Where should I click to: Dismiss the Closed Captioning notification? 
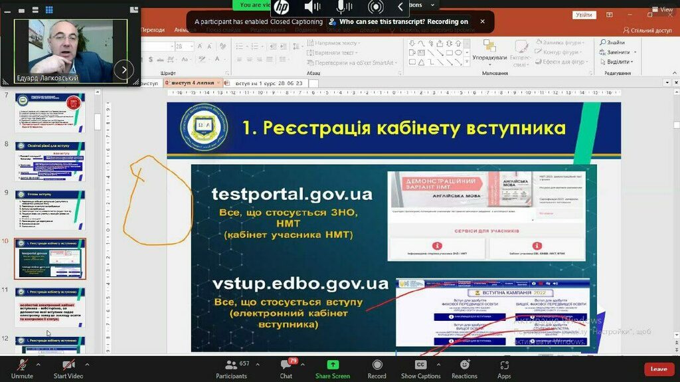(482, 21)
